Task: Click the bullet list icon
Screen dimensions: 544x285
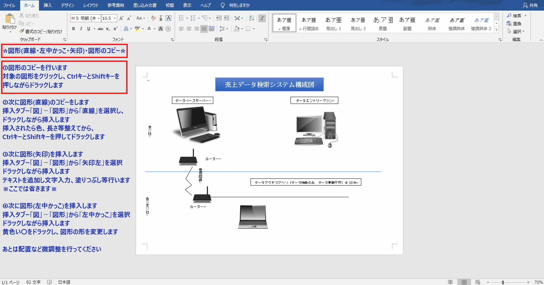Action: coord(181,18)
